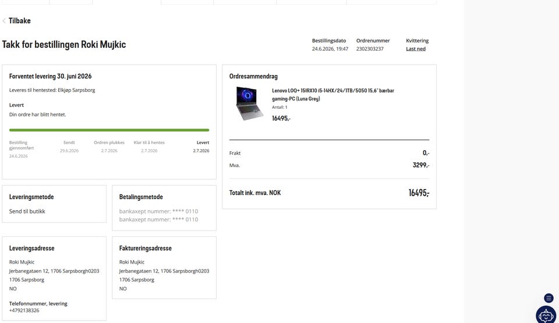Click the Lenovo LOQ+ product title
This screenshot has width=559, height=323.
click(333, 94)
